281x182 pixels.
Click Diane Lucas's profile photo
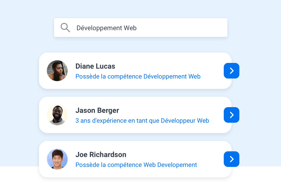57,70
